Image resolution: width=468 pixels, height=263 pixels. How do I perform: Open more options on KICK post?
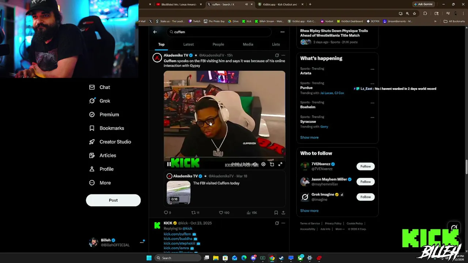click(283, 223)
